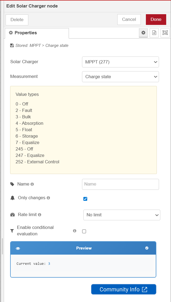Click the 'Current value: 3' preview text
Image resolution: width=171 pixels, height=302 pixels.
pyautogui.click(x=33, y=264)
